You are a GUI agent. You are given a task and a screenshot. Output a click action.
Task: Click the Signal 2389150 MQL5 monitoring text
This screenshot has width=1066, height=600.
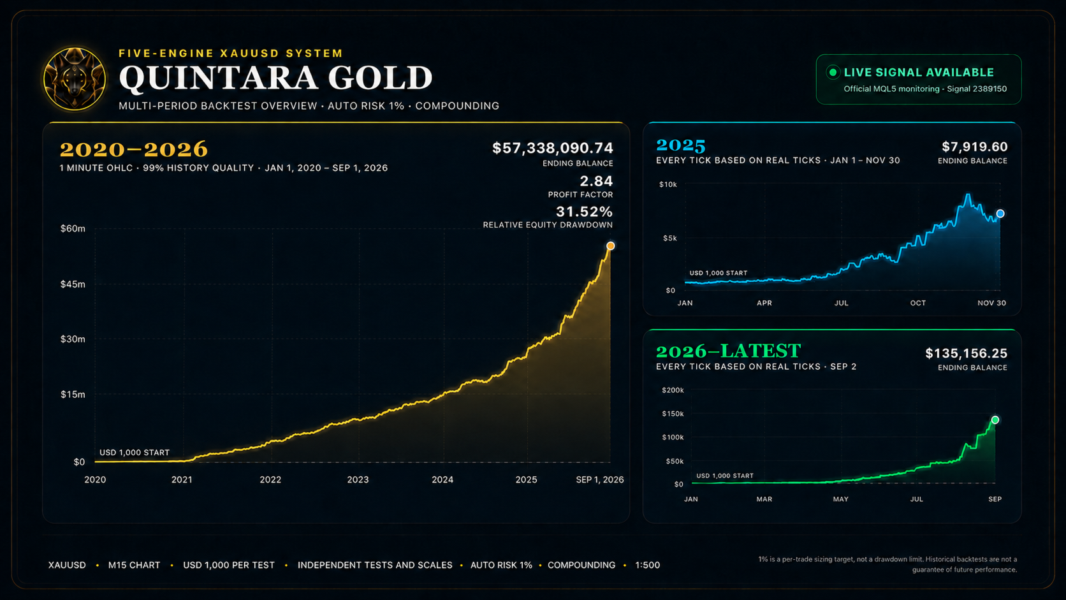pos(925,89)
